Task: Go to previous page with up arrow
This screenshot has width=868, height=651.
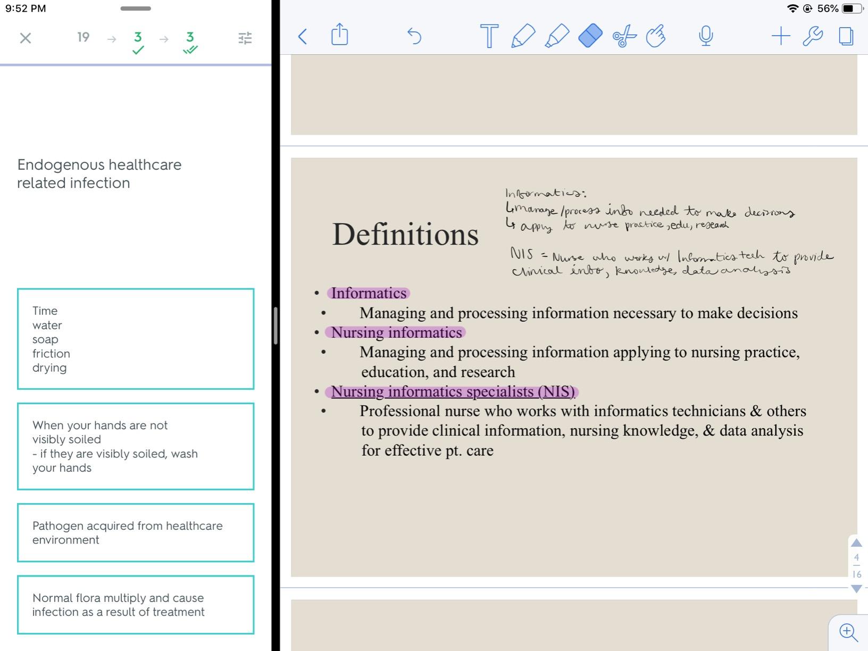Action: click(x=856, y=543)
